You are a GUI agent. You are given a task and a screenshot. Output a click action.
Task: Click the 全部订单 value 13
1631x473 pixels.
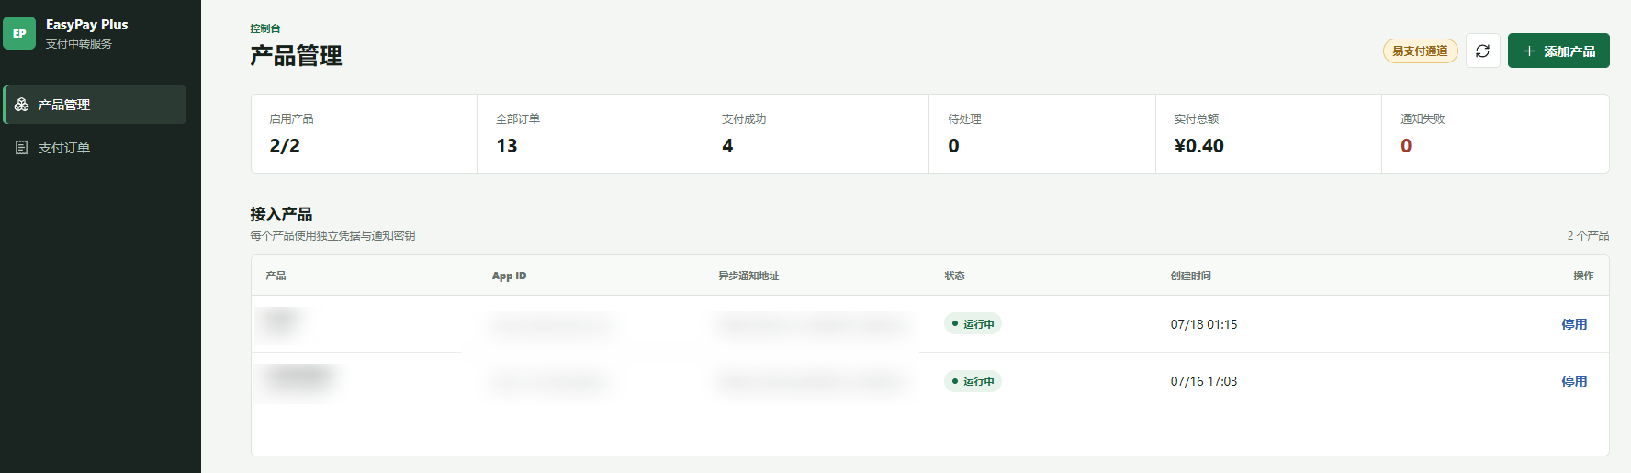507,146
